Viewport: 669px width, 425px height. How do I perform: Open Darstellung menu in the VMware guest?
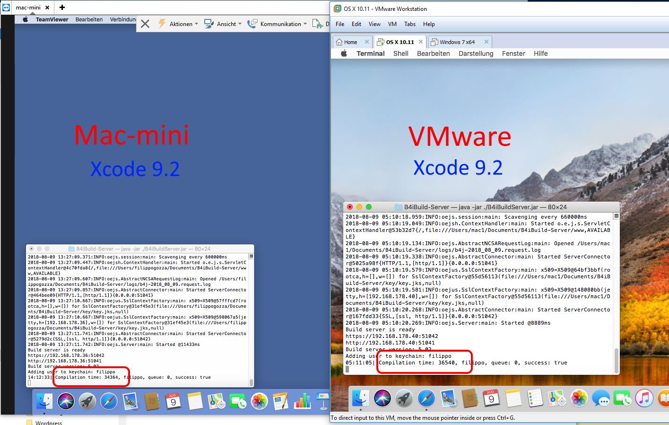coord(476,53)
